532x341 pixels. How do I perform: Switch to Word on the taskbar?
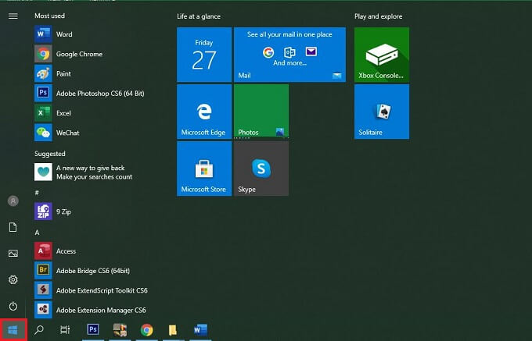click(x=200, y=330)
